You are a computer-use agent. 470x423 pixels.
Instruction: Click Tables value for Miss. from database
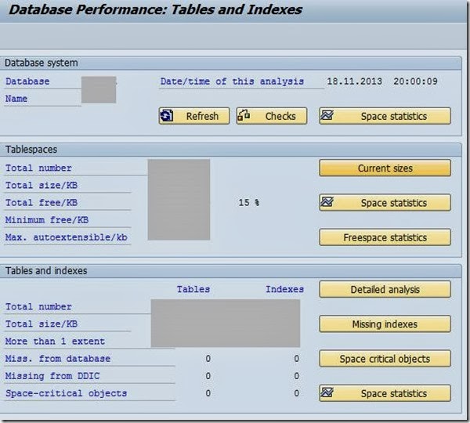[208, 359]
